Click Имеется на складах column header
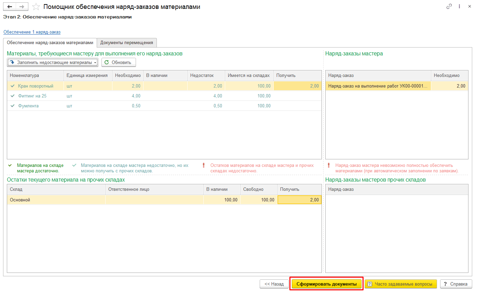 point(249,76)
